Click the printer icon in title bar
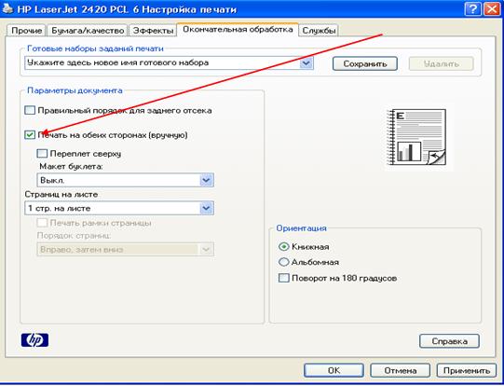The width and height of the screenshot is (504, 386). pos(7,8)
